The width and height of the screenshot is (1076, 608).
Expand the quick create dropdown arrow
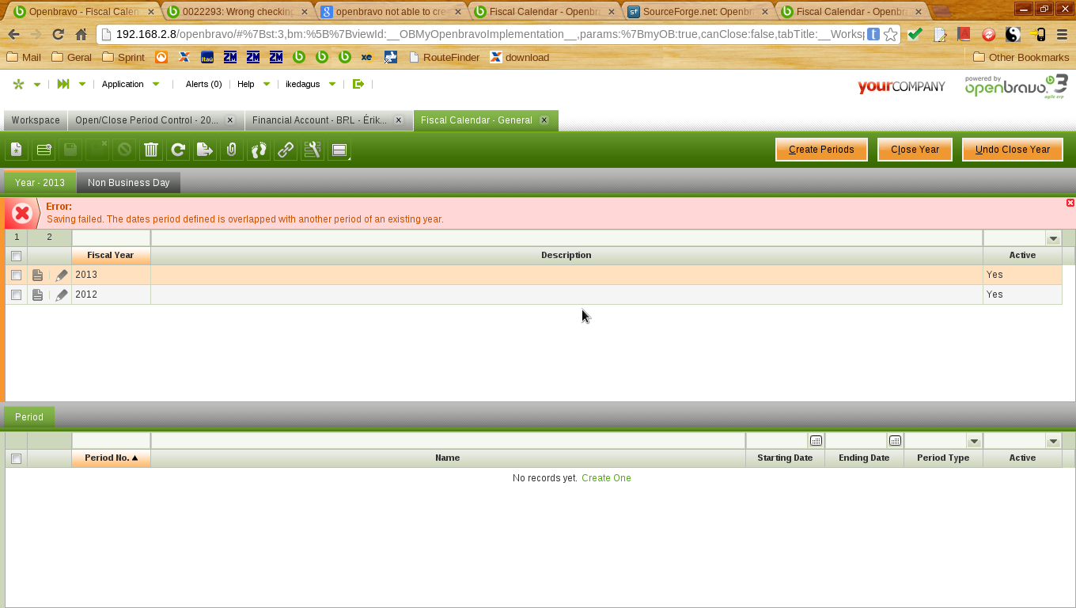(36, 84)
